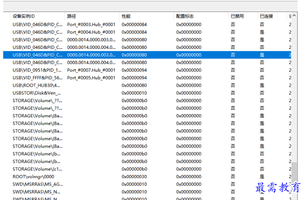Select the row with path Port_#0004.Hub_#0001
Image resolution: width=304 pixels, height=200 pixels.
click(x=147, y=32)
